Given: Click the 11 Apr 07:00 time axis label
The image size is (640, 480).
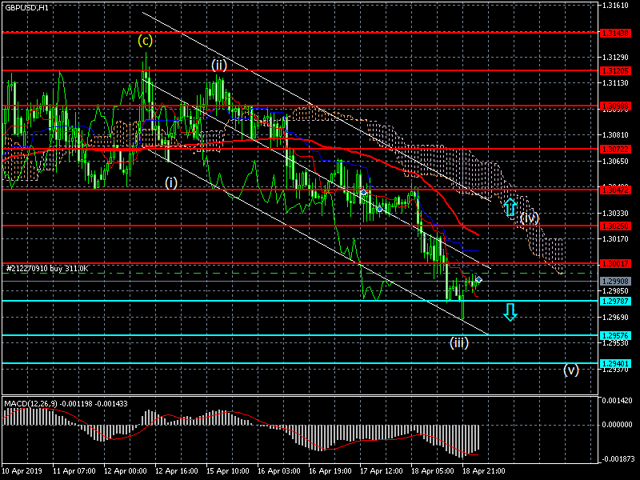Looking at the screenshot, I should (74, 471).
